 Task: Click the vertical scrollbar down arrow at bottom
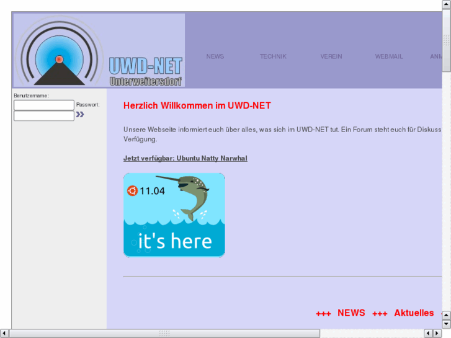coord(447,324)
